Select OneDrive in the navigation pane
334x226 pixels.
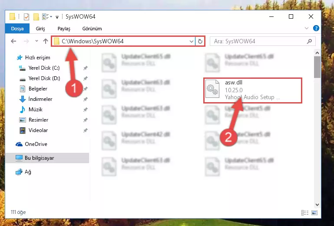coord(31,144)
